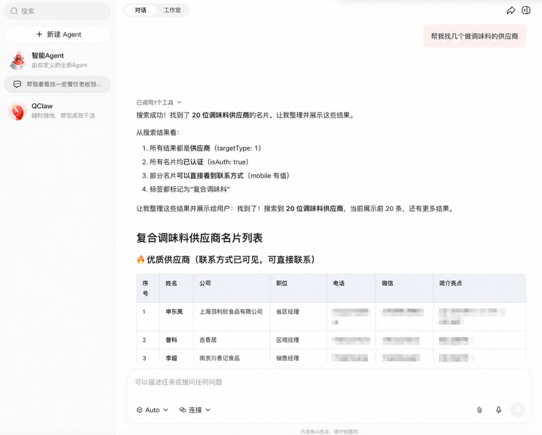This screenshot has width=542, height=435.
Task: Focus the message input 可以描述任务或提问任何问题
Action: pos(328,382)
